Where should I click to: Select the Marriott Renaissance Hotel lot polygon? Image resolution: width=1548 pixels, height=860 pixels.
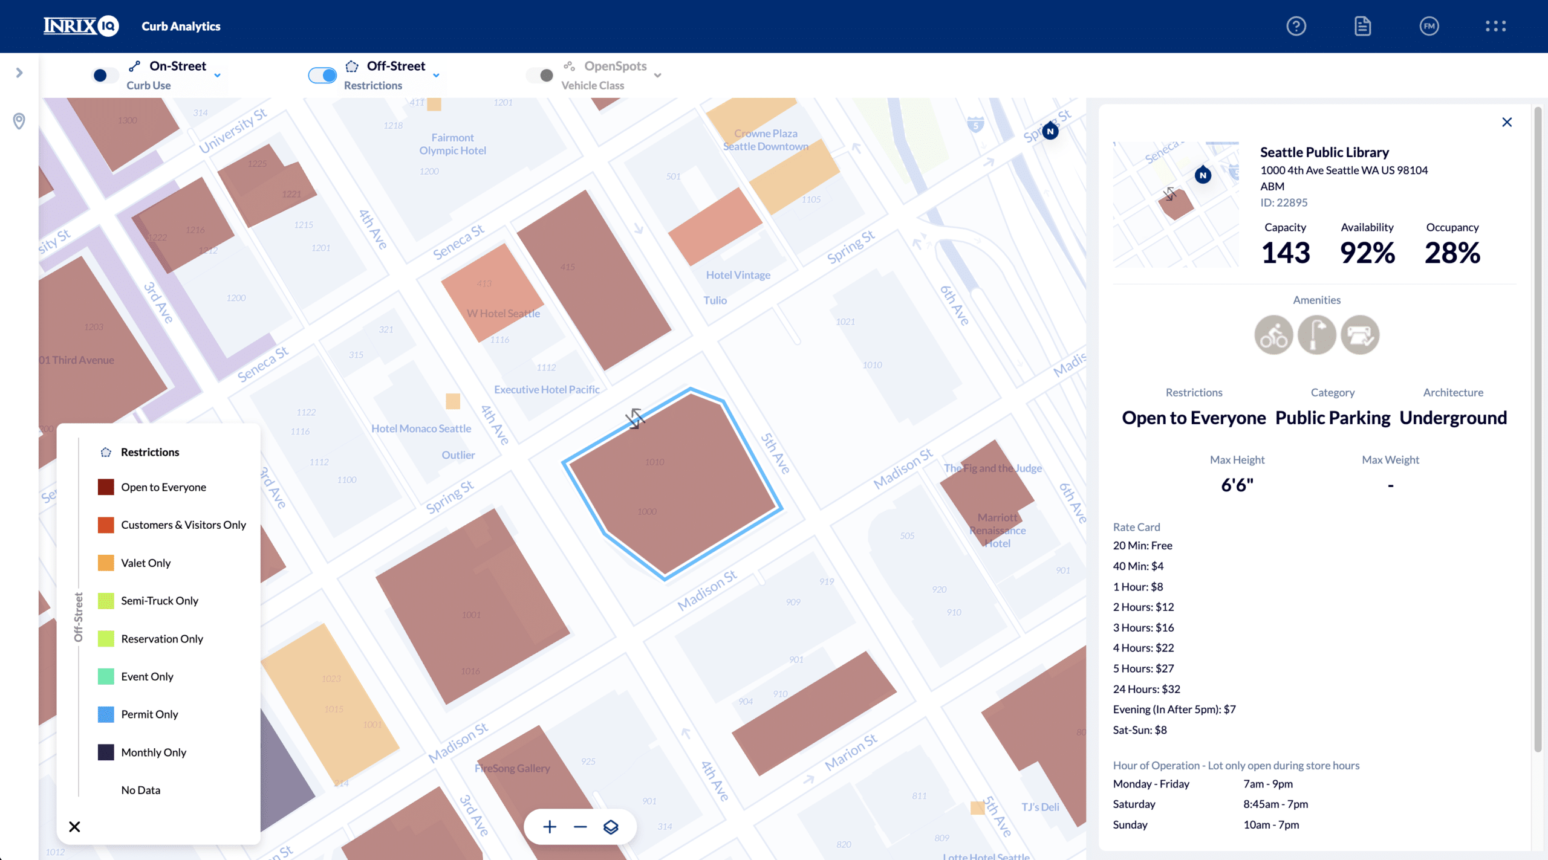(987, 493)
